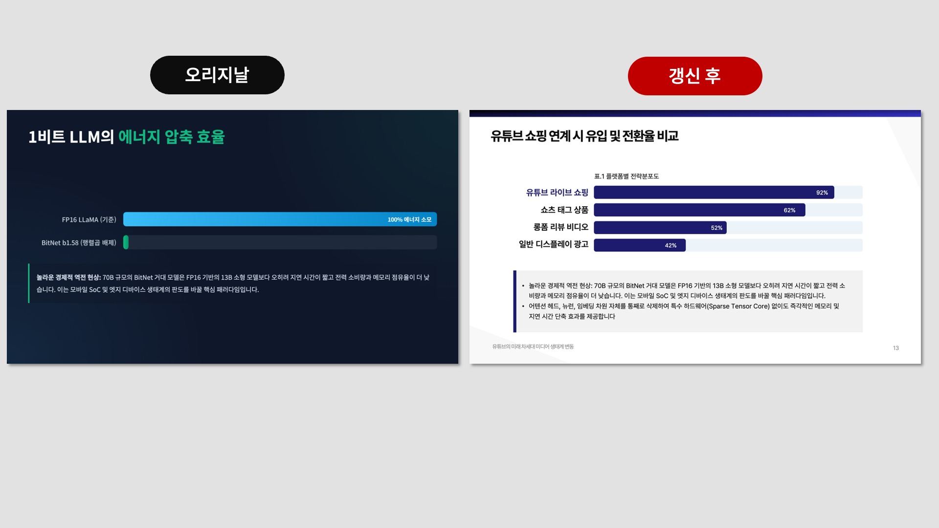Viewport: 939px width, 528px height.
Task: Click the page number 13
Action: click(896, 348)
